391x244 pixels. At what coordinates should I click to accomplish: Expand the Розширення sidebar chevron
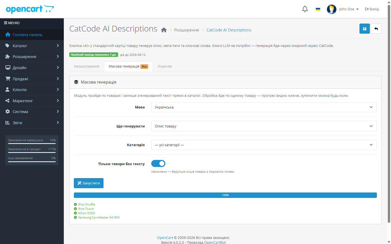click(x=58, y=56)
